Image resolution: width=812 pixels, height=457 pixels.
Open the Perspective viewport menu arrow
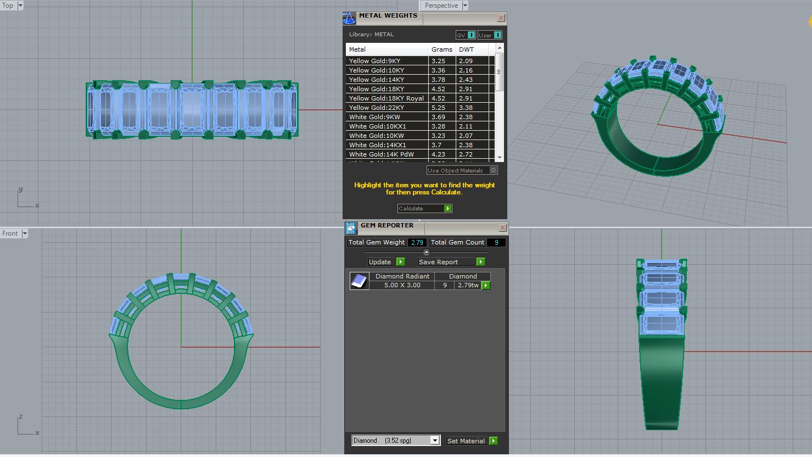pos(465,5)
